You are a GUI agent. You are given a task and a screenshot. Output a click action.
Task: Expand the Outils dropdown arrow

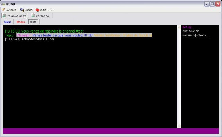pyautogui.click(x=48, y=10)
